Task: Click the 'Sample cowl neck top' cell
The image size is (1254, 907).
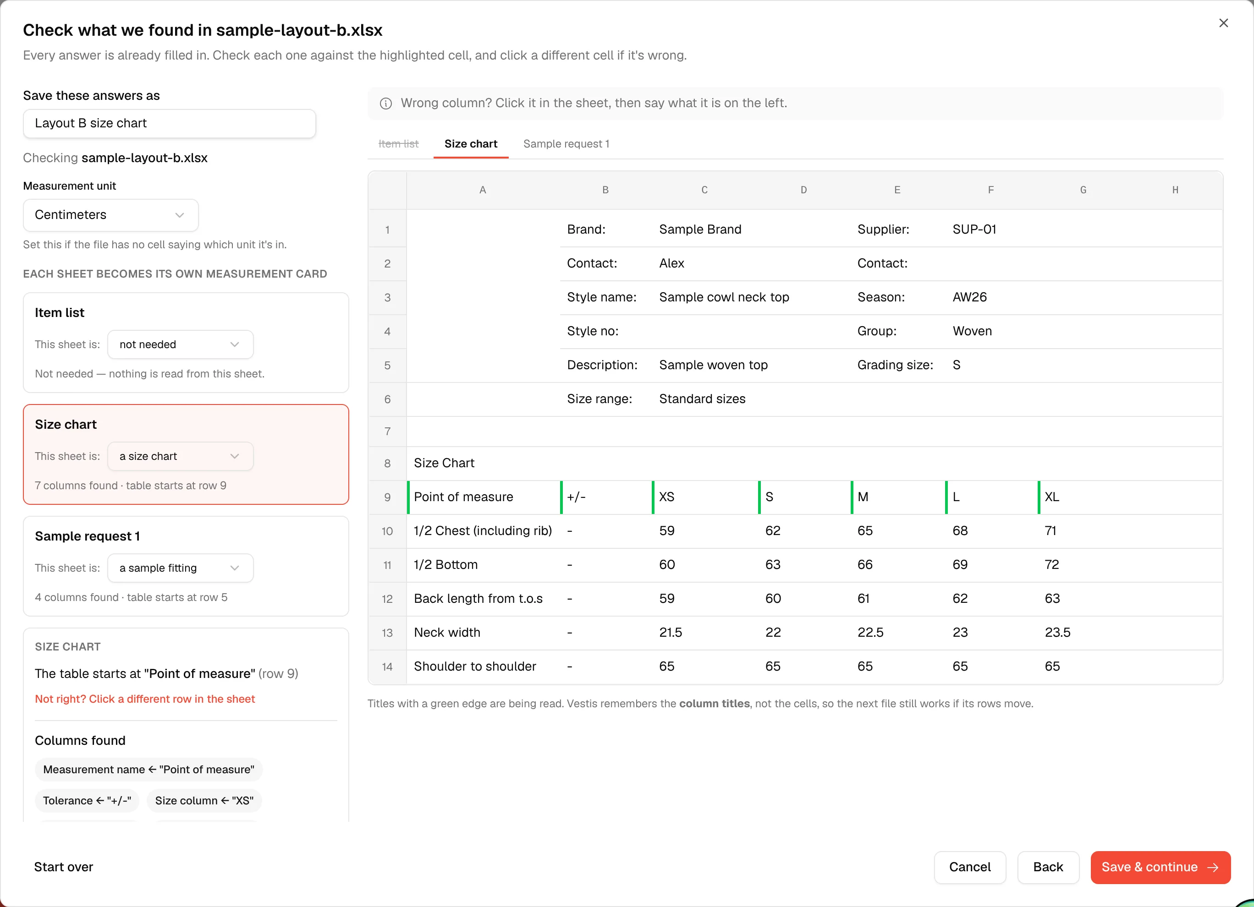Action: pyautogui.click(x=724, y=297)
